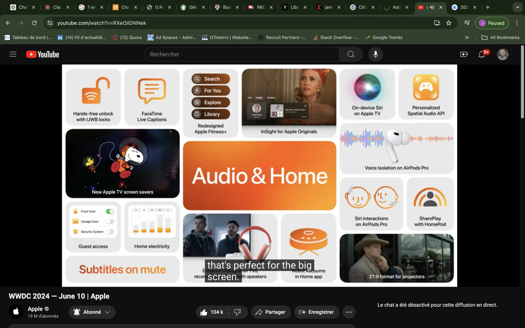525x328 pixels.
Task: Go to YouTube home via logo
Action: [x=43, y=54]
